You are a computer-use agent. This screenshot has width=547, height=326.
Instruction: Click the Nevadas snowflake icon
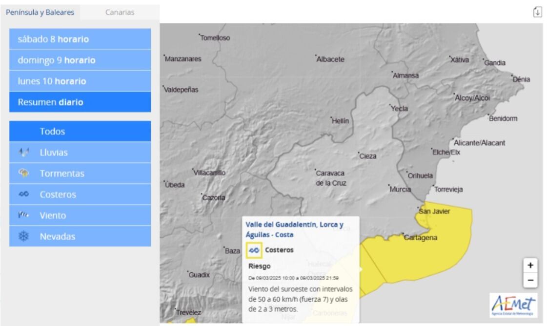click(23, 236)
